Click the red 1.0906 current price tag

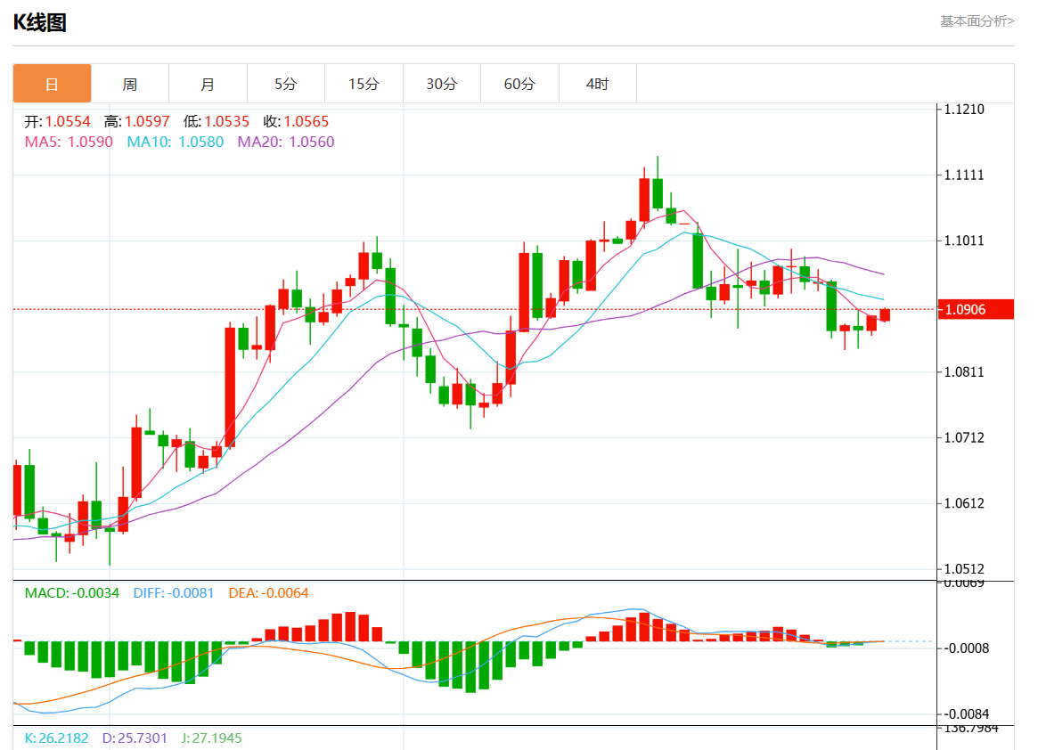(x=977, y=309)
